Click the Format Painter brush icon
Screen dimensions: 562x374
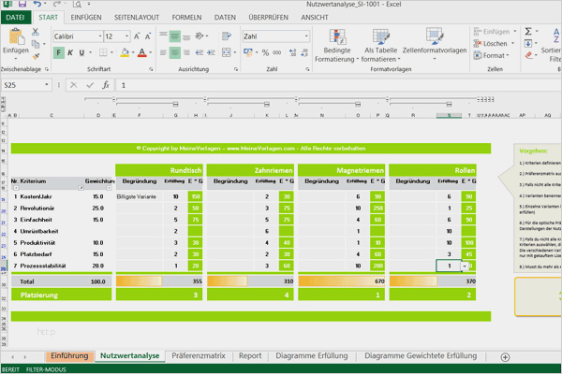36,56
